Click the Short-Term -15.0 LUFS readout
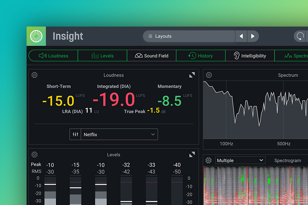The height and width of the screenshot is (205, 308). click(x=59, y=101)
